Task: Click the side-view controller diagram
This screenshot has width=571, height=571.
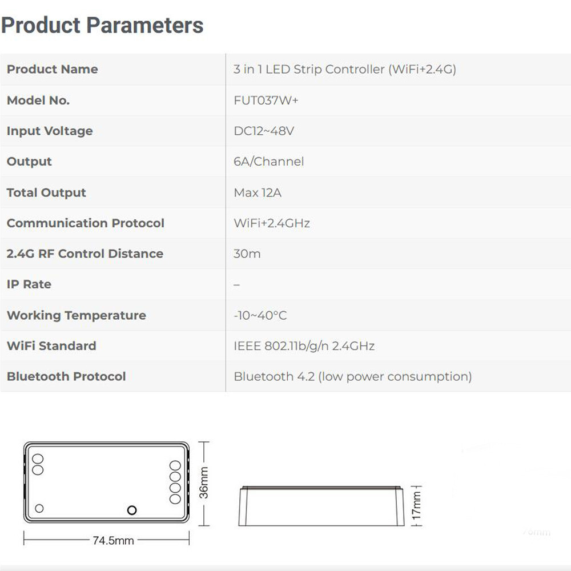Action: coord(321,506)
